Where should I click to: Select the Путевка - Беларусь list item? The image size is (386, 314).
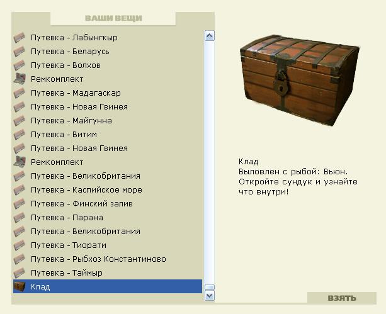tap(108, 51)
